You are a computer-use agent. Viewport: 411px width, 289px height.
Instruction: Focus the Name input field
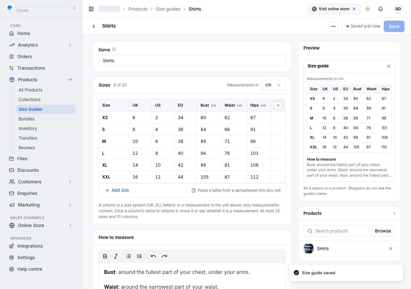(192, 61)
